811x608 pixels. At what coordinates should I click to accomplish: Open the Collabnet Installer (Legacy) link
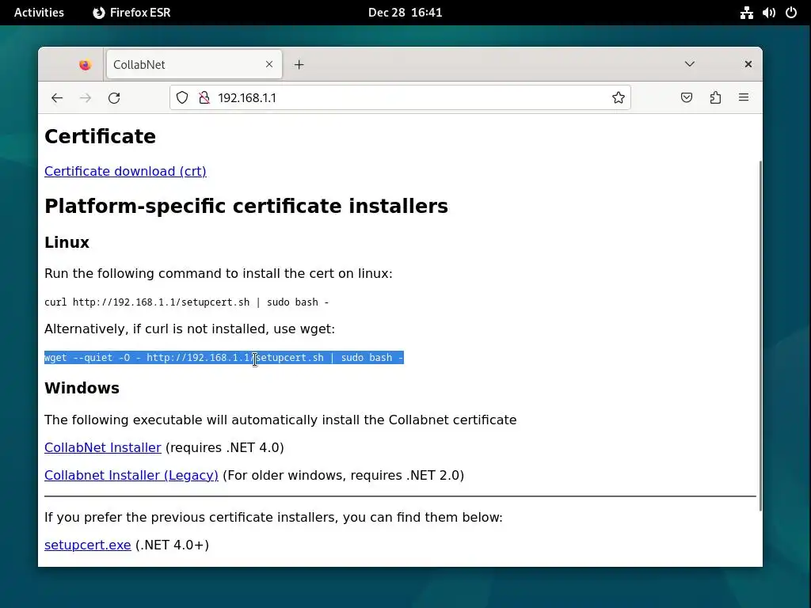pos(131,475)
